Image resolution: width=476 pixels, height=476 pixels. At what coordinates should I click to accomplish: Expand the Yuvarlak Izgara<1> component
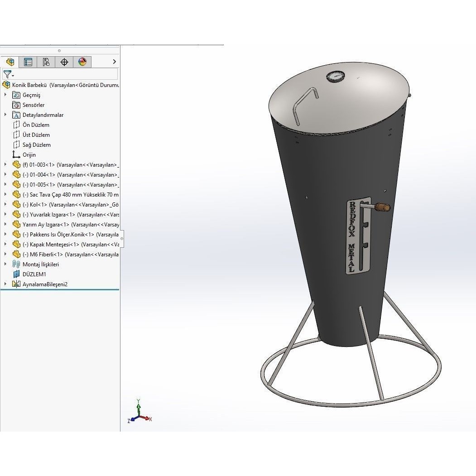click(5, 214)
